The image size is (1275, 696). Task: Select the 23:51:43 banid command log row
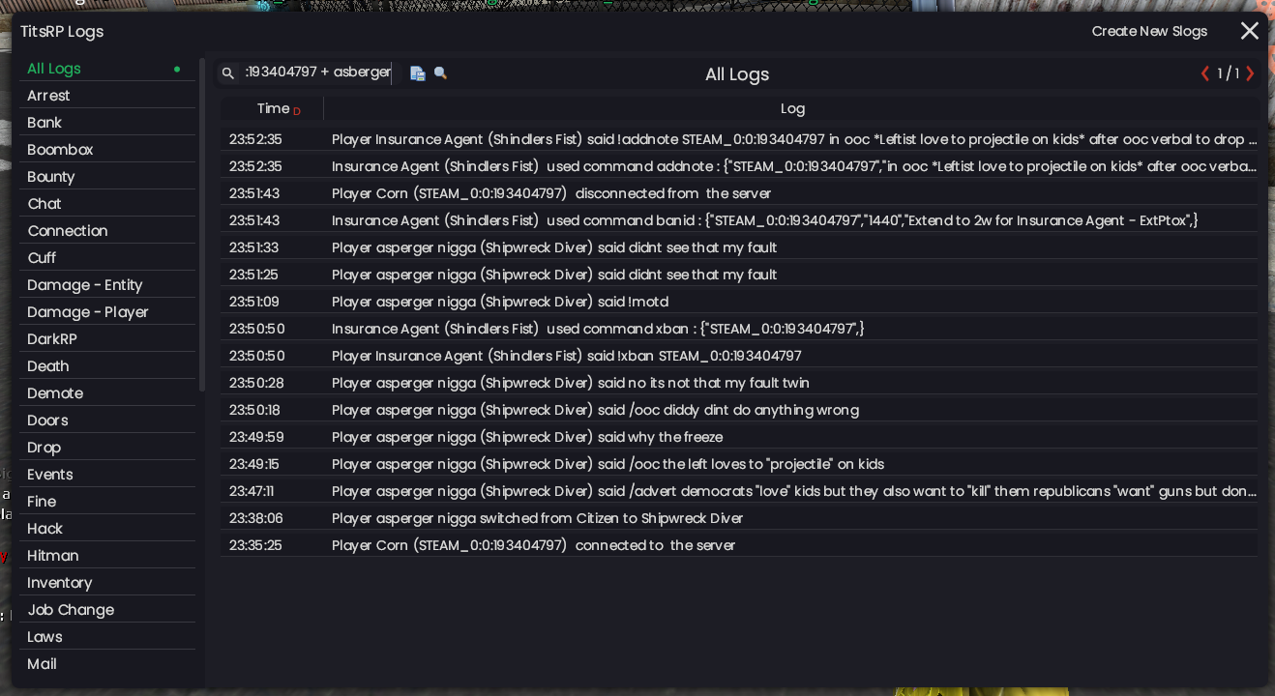tap(739, 220)
